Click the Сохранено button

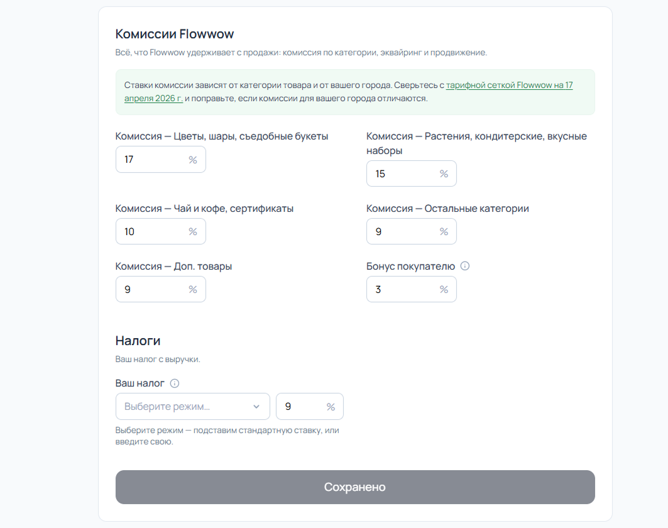[355, 487]
